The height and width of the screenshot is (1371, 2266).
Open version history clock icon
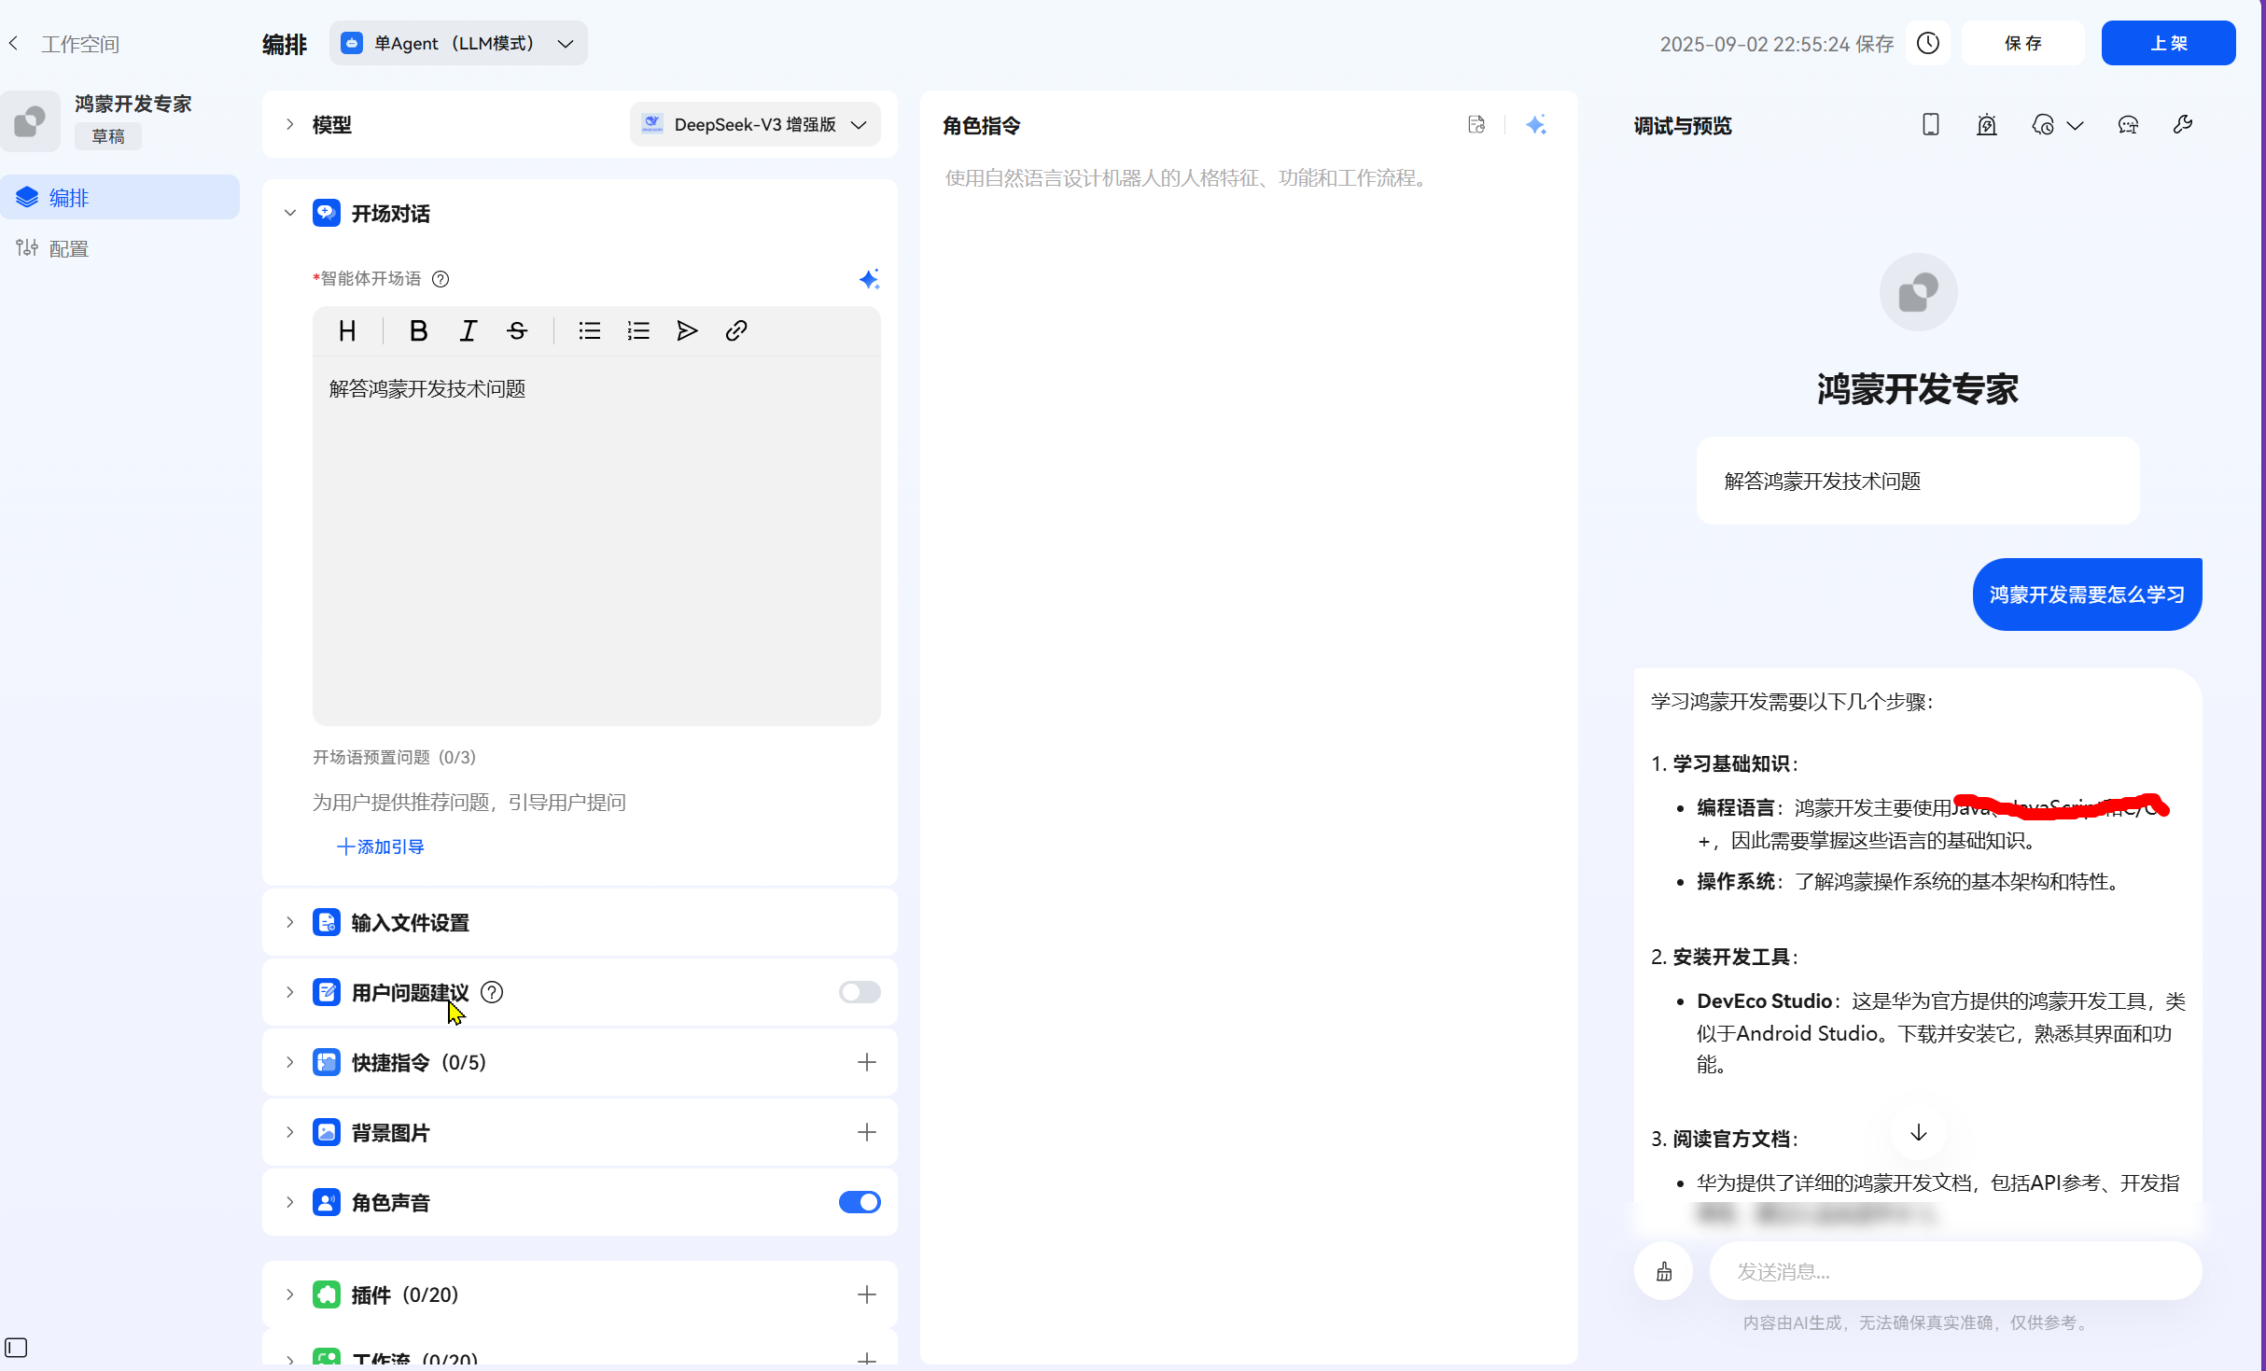tap(1928, 43)
